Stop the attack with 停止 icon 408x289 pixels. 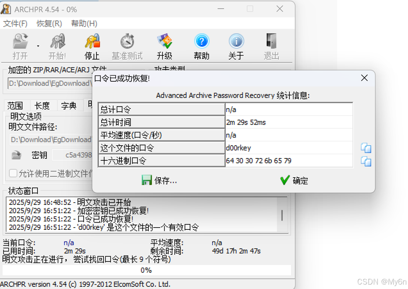(92, 42)
